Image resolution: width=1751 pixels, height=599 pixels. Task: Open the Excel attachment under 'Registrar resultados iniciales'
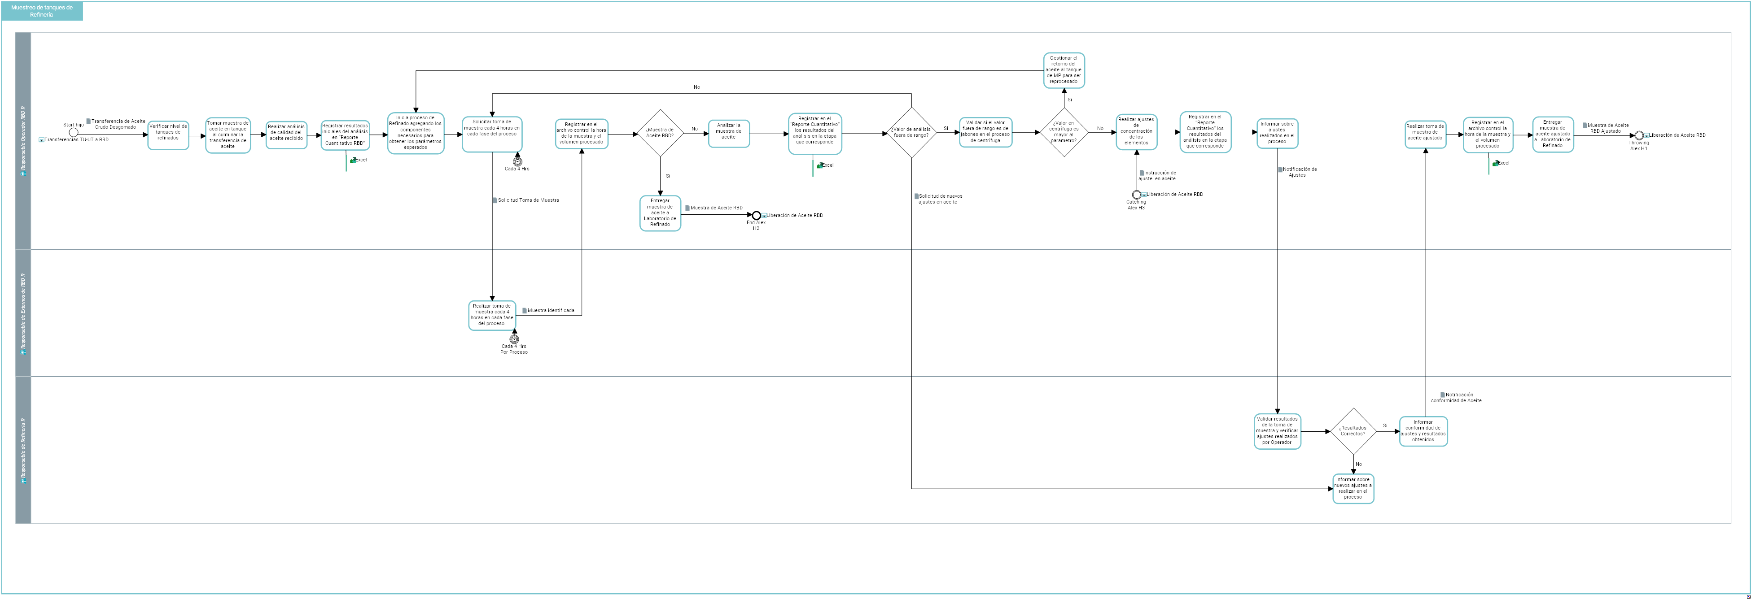pyautogui.click(x=353, y=160)
